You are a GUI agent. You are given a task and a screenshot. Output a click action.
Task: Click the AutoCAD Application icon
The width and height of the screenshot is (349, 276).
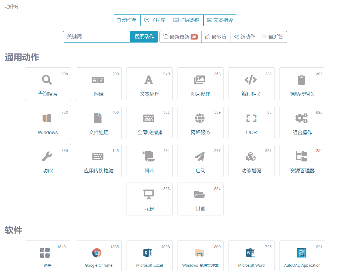(x=302, y=253)
